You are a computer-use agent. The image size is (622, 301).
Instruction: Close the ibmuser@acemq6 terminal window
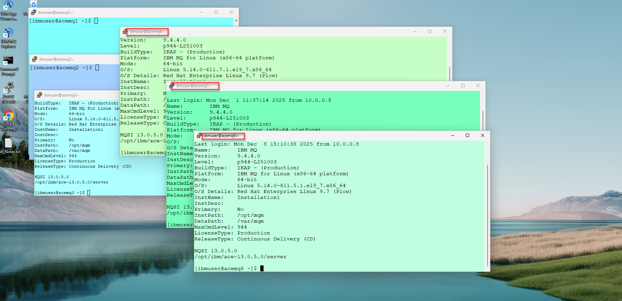coord(483,136)
